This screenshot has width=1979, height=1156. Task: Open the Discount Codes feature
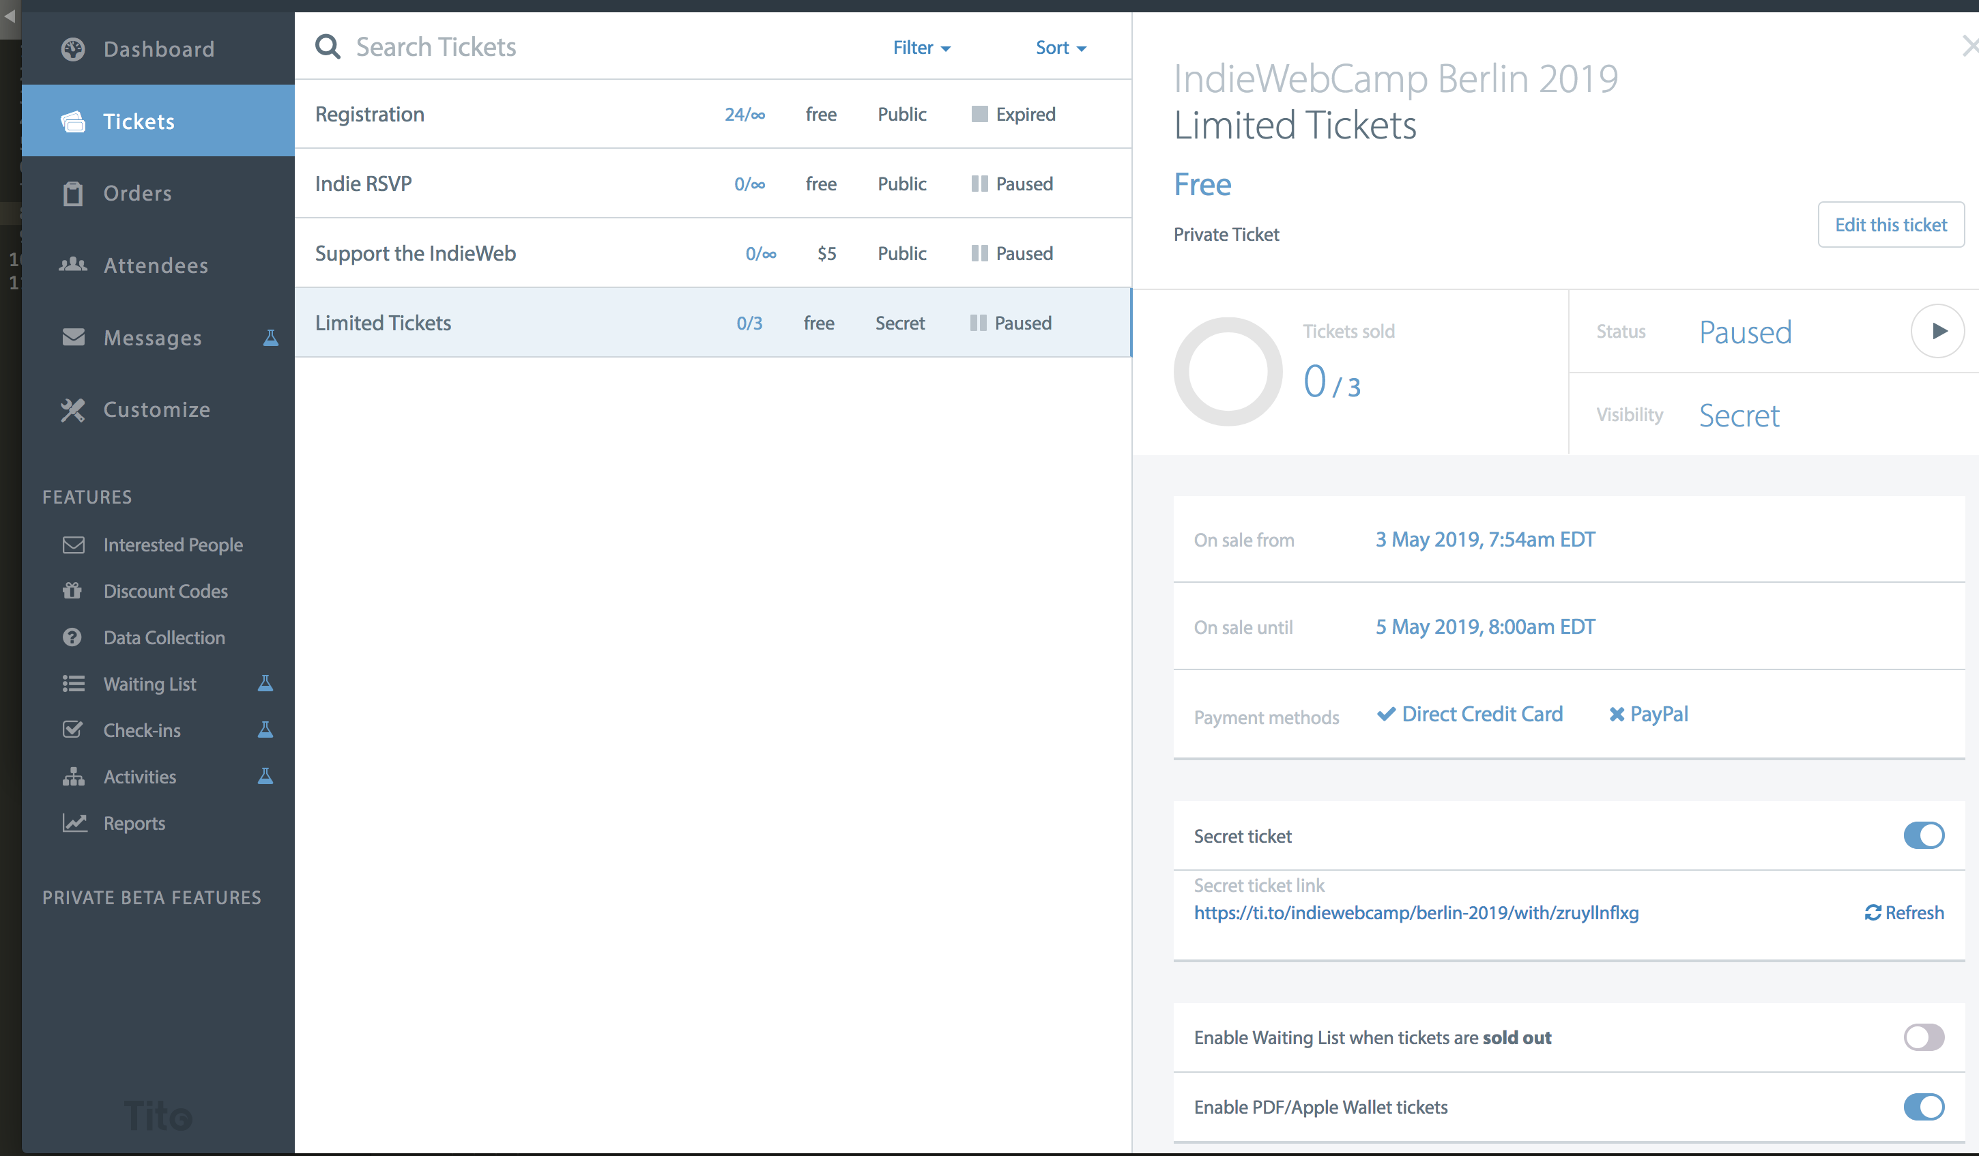click(x=166, y=590)
